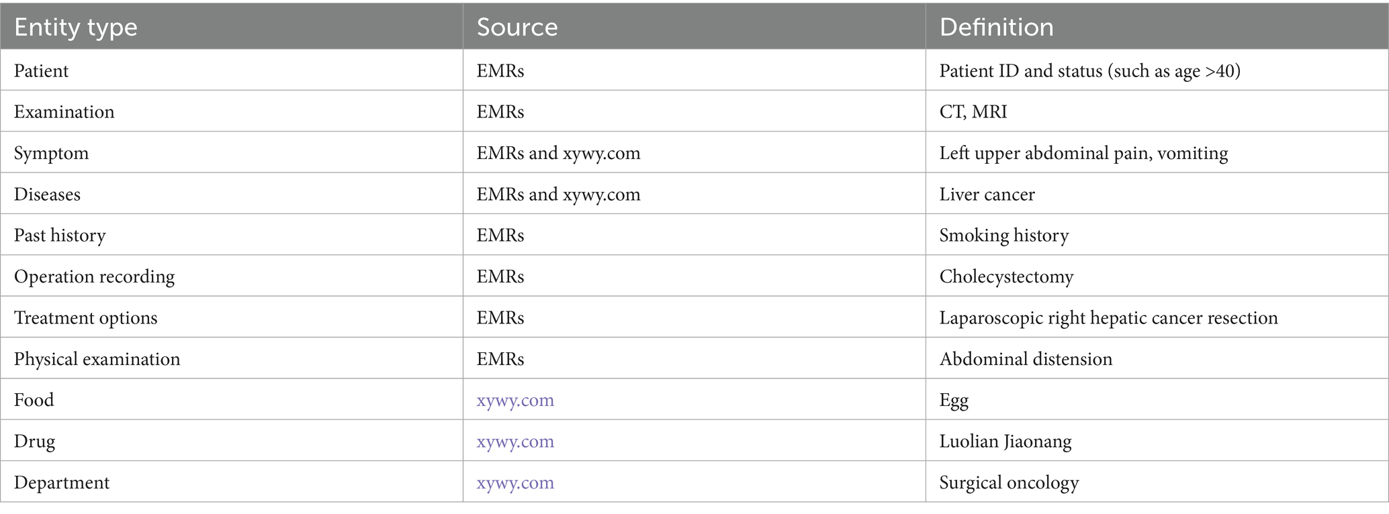Select the "Patient" entity cell
1389x514 pixels.
click(x=42, y=71)
